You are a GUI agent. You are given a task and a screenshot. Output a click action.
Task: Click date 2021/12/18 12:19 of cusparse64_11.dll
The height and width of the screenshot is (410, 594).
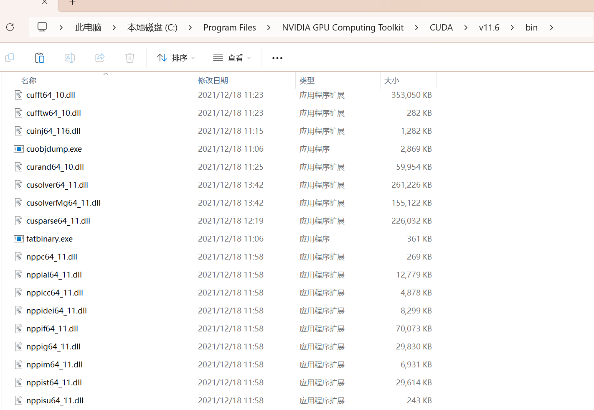pyautogui.click(x=231, y=221)
